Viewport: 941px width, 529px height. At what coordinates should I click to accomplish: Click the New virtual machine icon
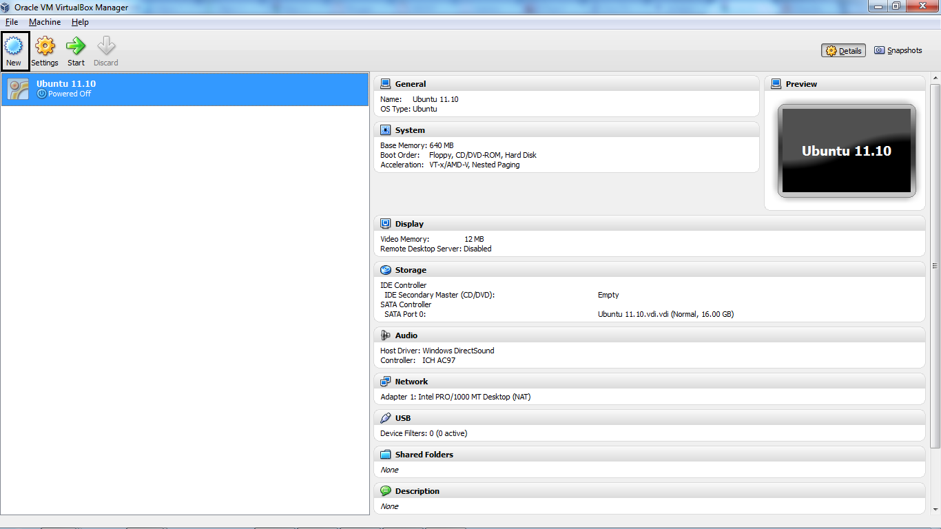[x=14, y=46]
